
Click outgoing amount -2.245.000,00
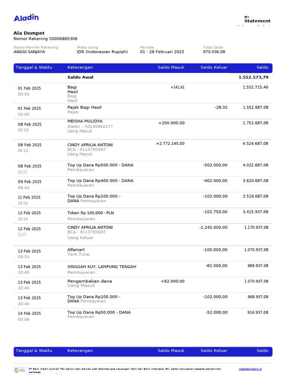point(213,228)
